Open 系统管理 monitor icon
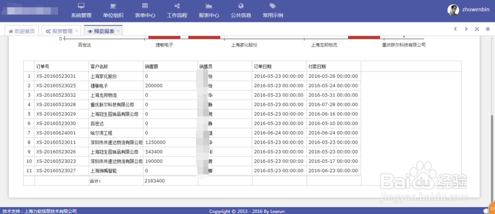 [81, 5]
